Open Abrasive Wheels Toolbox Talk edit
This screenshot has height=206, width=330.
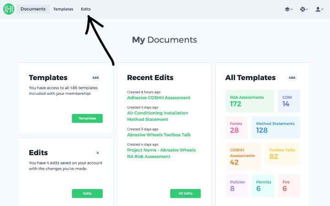click(159, 135)
